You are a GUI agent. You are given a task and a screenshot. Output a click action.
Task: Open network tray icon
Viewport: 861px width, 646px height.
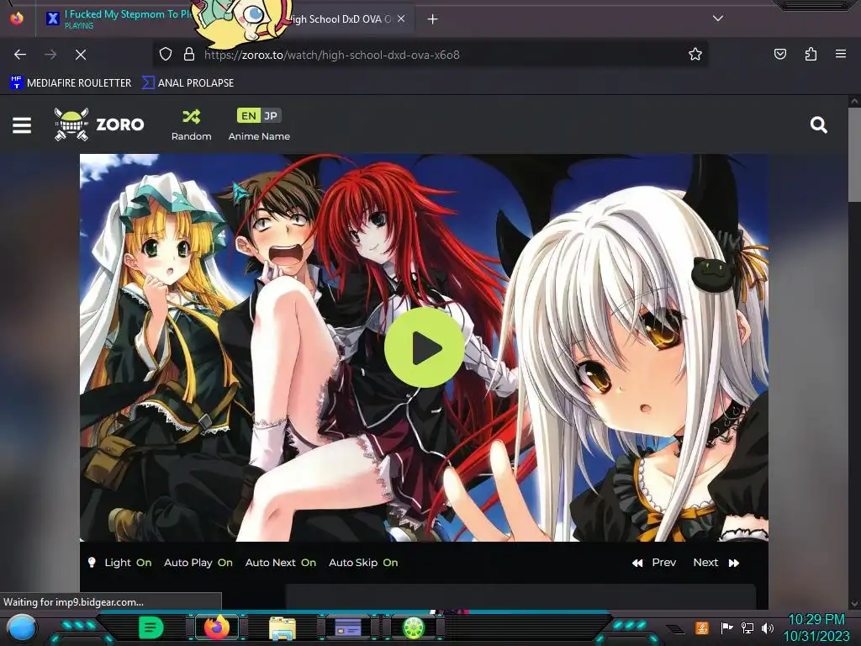coord(747,627)
